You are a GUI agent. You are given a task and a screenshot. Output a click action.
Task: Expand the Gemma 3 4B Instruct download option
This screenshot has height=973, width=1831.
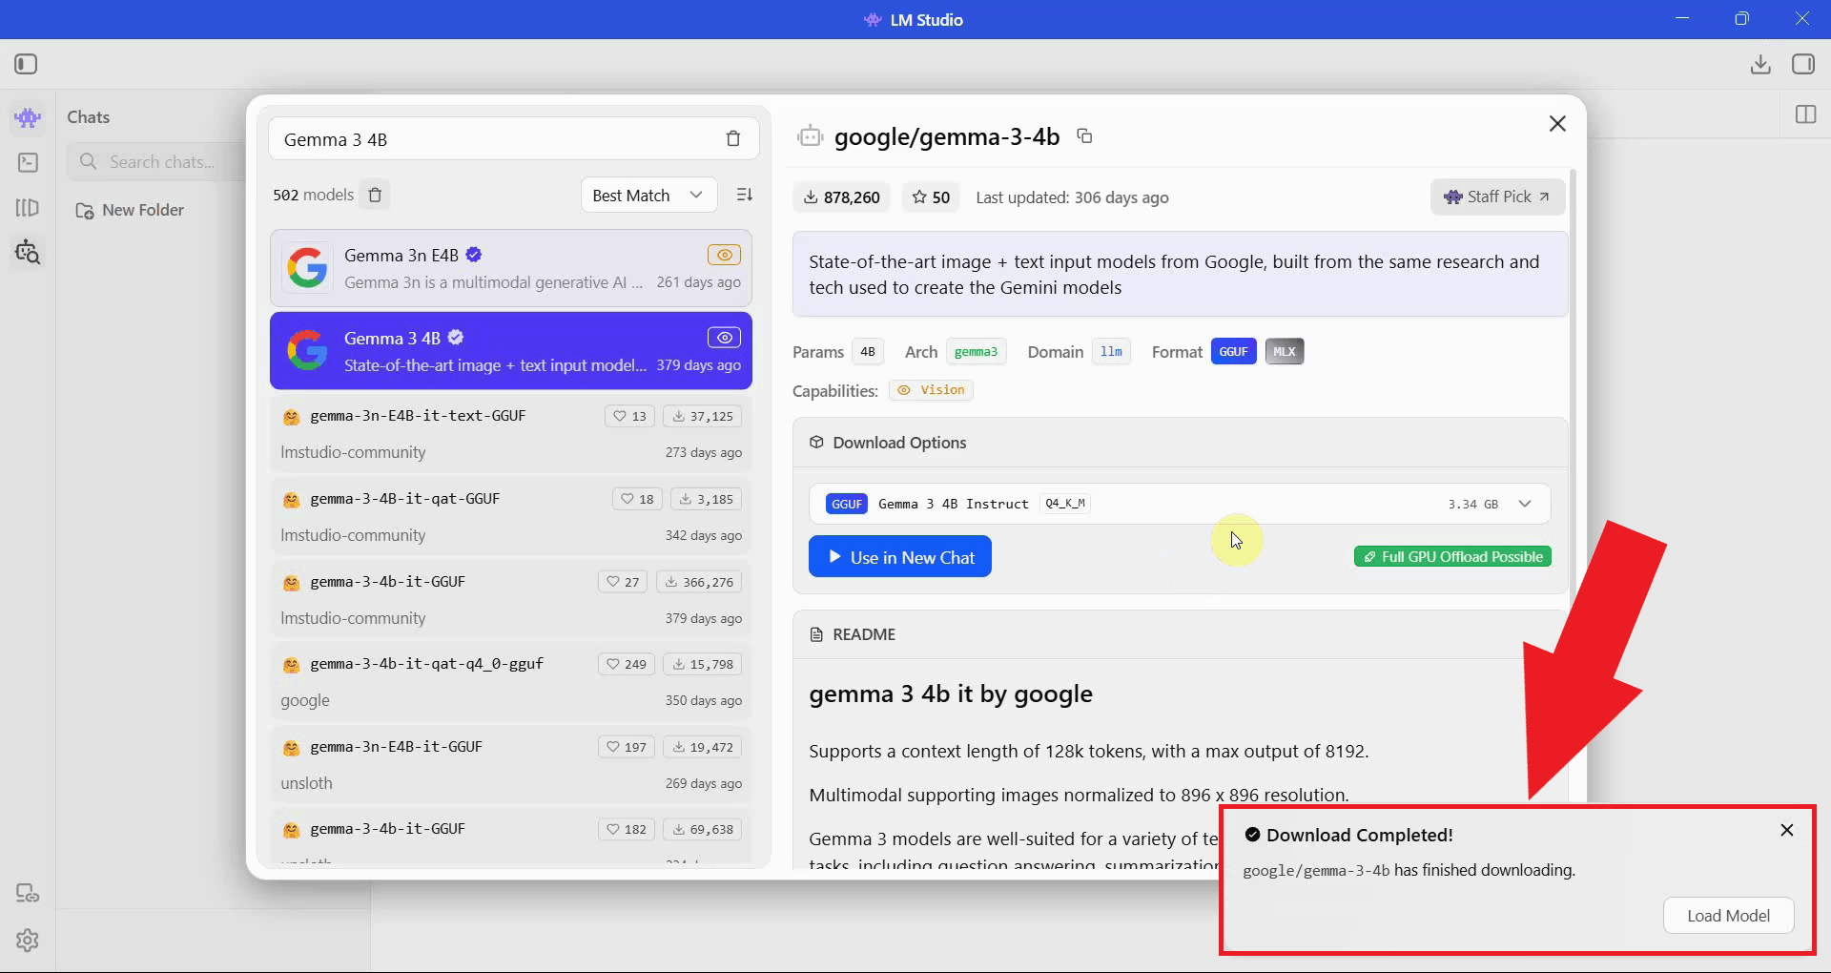pos(1524,504)
